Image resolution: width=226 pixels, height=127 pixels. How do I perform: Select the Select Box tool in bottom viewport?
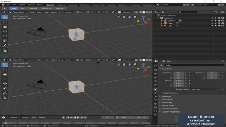(x=5, y=65)
